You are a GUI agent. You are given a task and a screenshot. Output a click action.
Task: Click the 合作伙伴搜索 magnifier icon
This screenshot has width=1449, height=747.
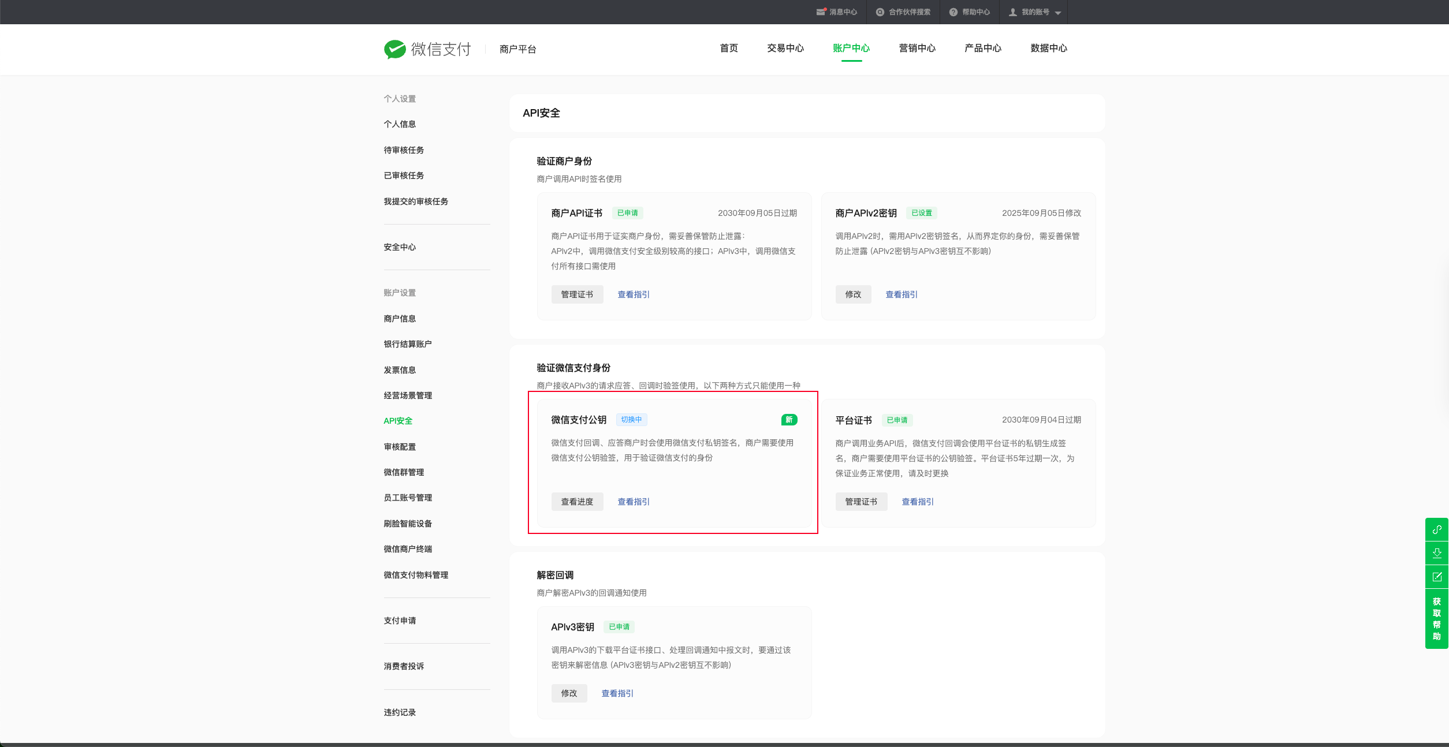880,12
